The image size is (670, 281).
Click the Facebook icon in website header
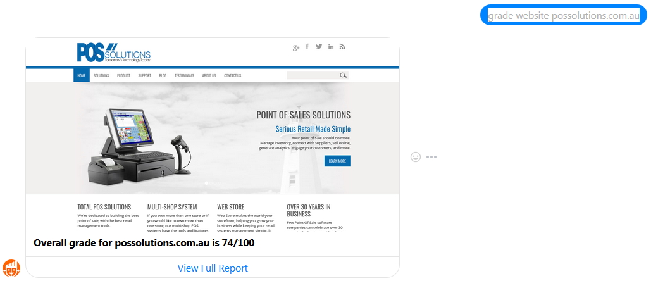(307, 47)
